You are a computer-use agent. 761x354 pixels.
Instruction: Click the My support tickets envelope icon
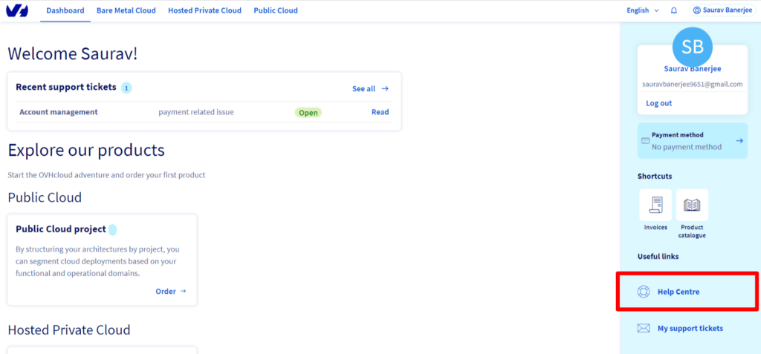click(x=644, y=328)
